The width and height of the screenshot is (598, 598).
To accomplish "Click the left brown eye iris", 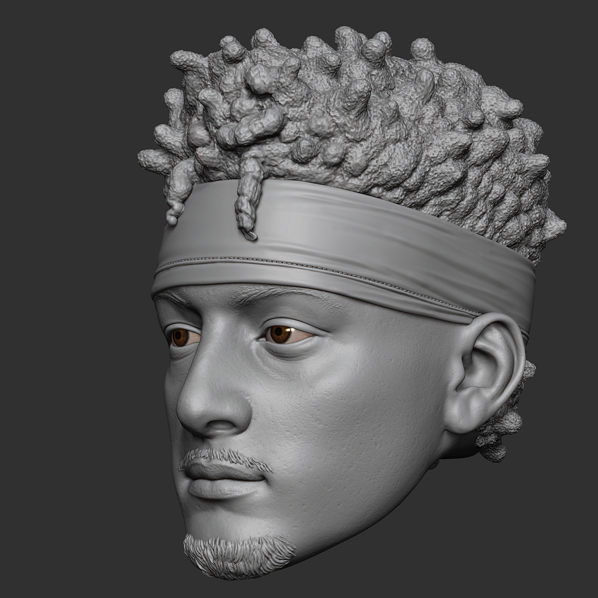I will (180, 337).
